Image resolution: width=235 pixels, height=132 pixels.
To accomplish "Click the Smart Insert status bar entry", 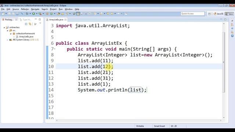I will click(x=159, y=126).
